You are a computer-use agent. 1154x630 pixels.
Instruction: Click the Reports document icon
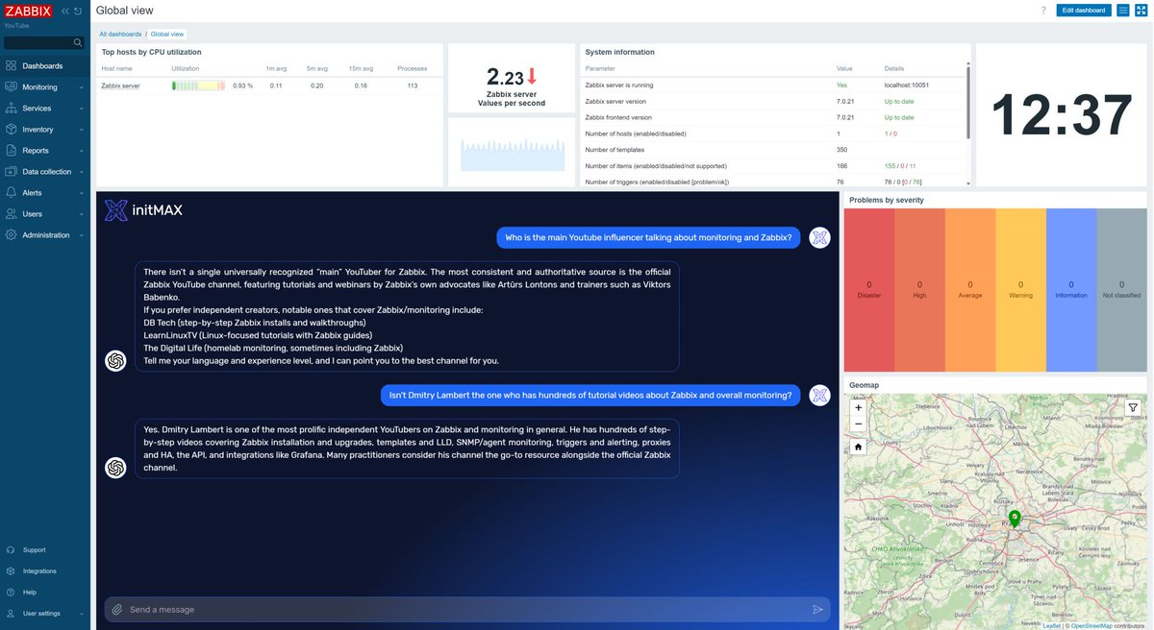[x=11, y=151]
